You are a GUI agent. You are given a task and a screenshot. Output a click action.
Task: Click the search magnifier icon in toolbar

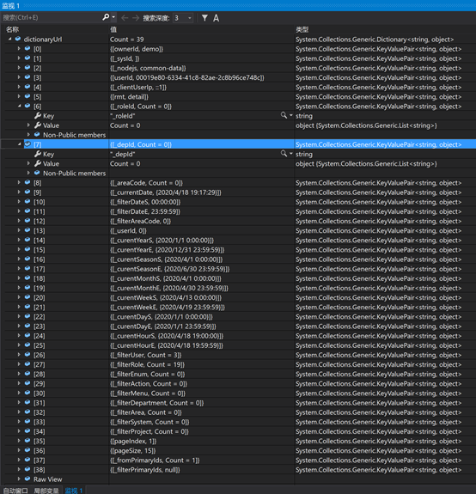pyautogui.click(x=106, y=17)
